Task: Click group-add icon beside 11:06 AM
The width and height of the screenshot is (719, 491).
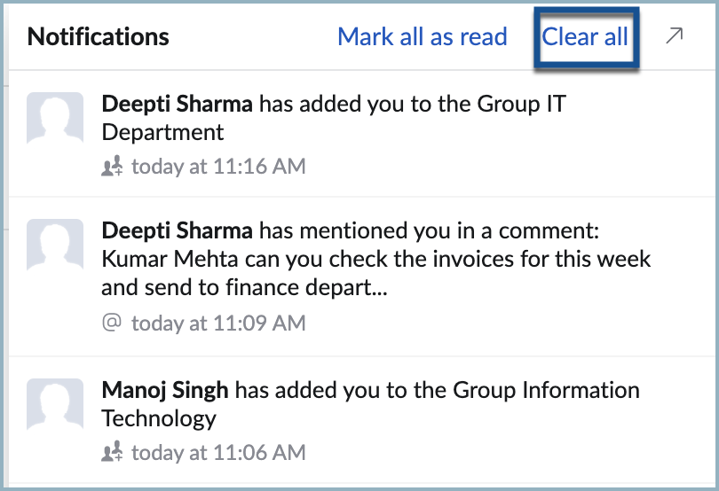Action: pyautogui.click(x=112, y=452)
